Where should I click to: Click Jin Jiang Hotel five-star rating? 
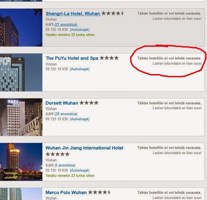(57, 154)
